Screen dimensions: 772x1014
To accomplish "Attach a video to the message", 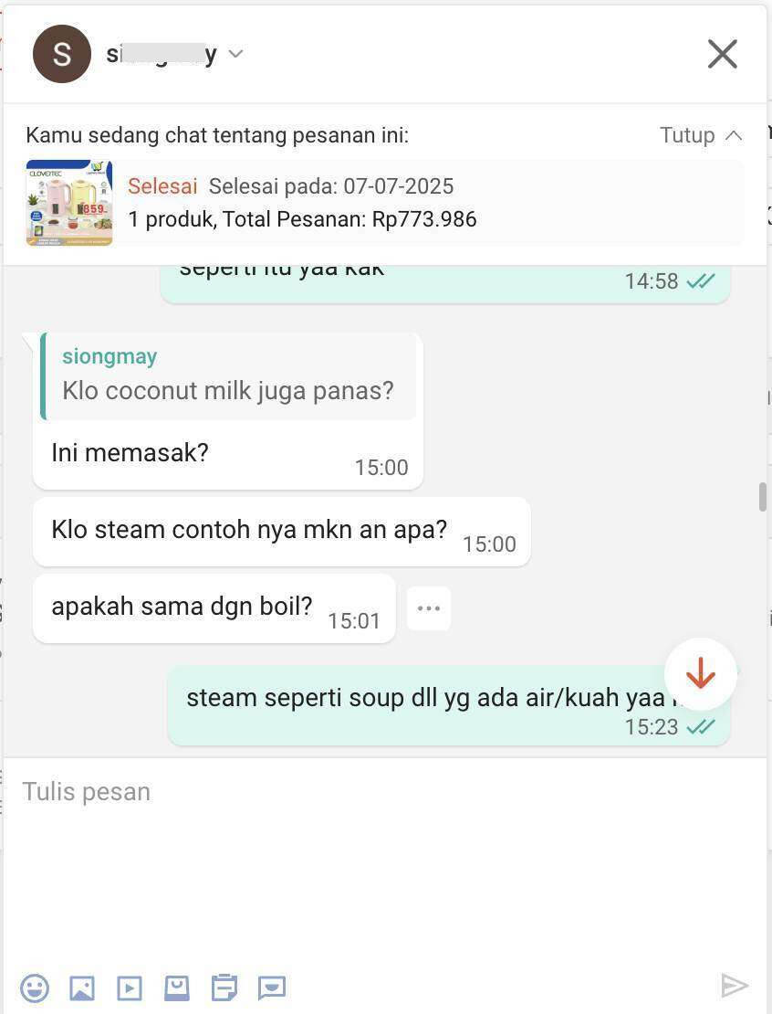I will click(x=130, y=988).
